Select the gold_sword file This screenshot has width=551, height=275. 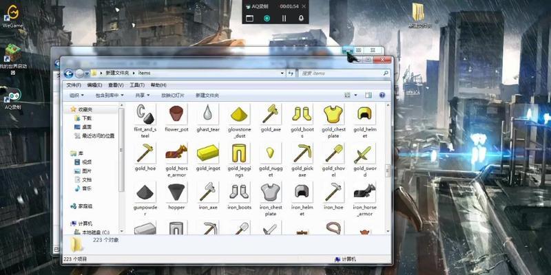(365, 153)
